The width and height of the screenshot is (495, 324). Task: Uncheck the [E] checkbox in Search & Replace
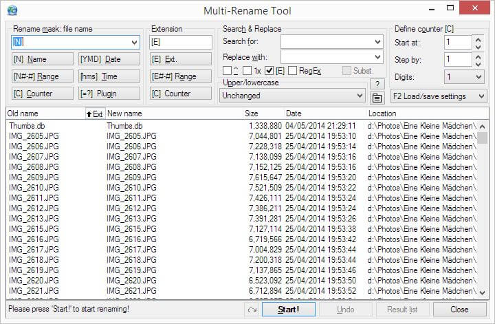[x=269, y=71]
